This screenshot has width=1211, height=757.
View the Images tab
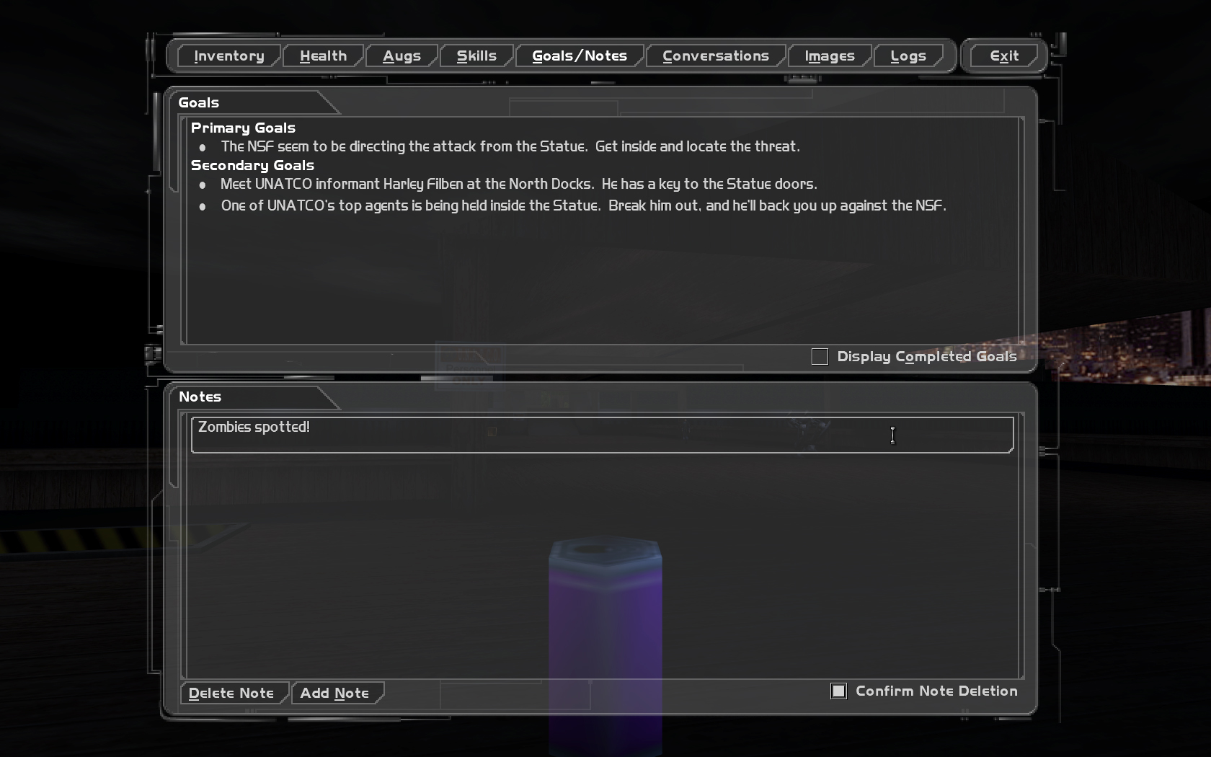click(830, 56)
